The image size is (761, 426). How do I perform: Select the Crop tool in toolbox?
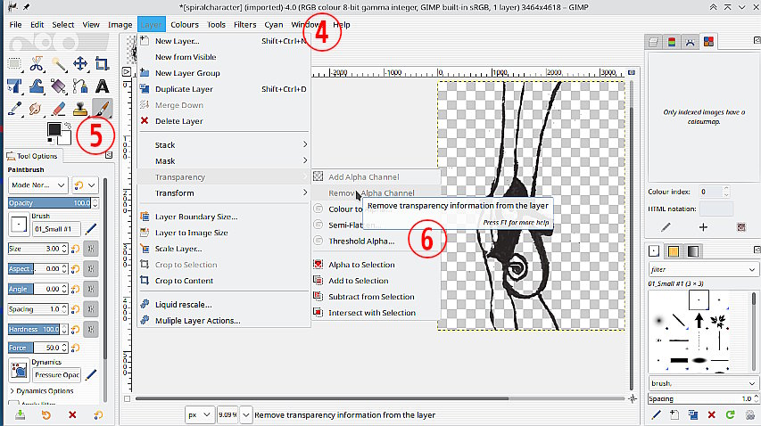tap(102, 63)
